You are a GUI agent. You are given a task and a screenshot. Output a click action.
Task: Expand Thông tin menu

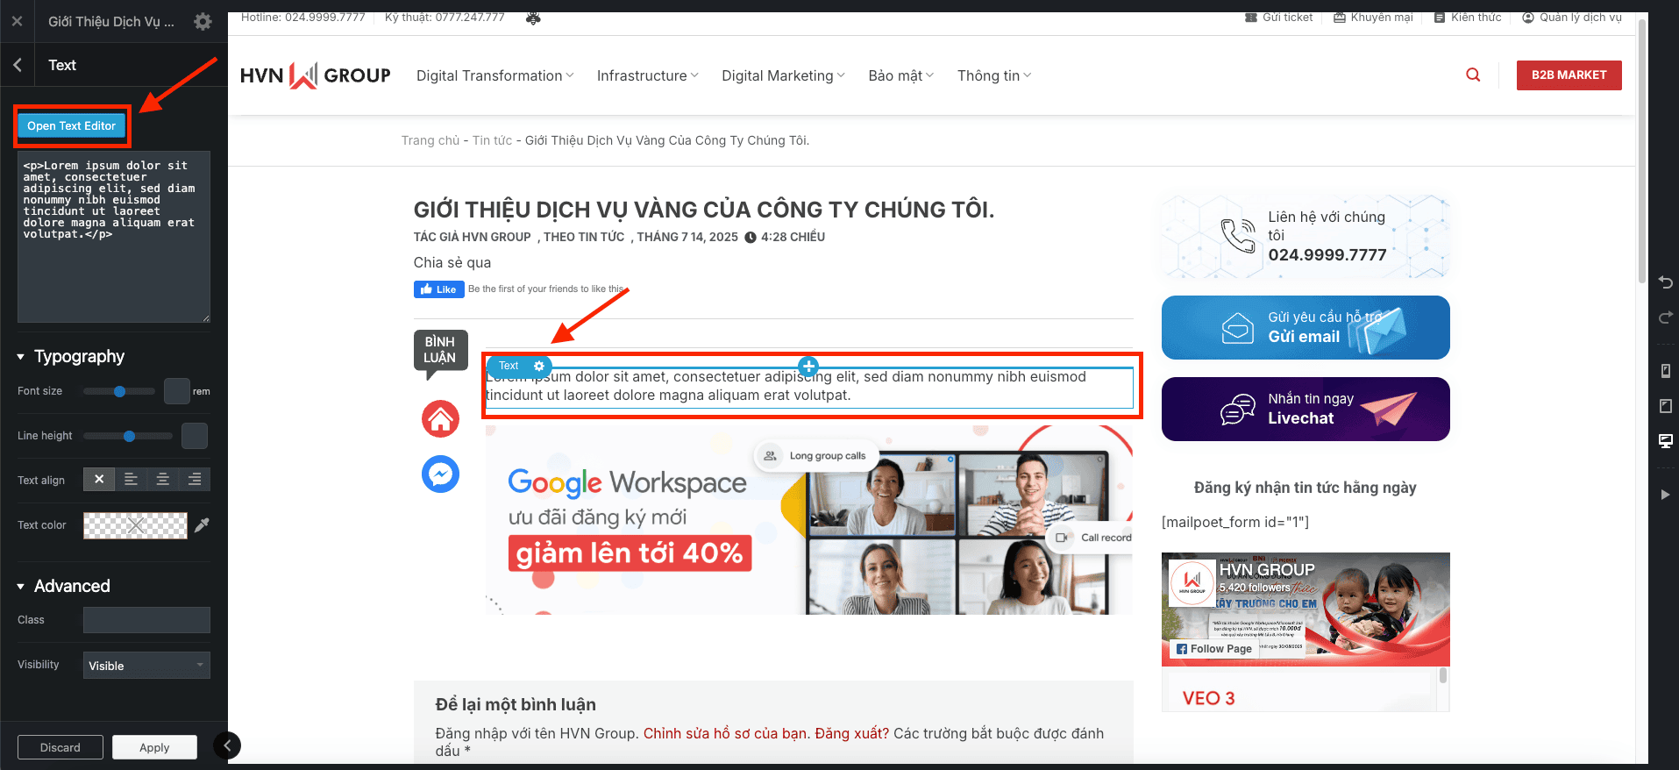[x=994, y=75]
